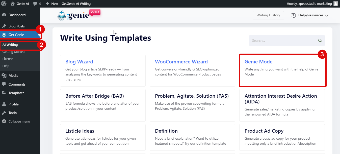Click the Dashboard gauge icon
The width and height of the screenshot is (340, 154).
(x=4, y=15)
